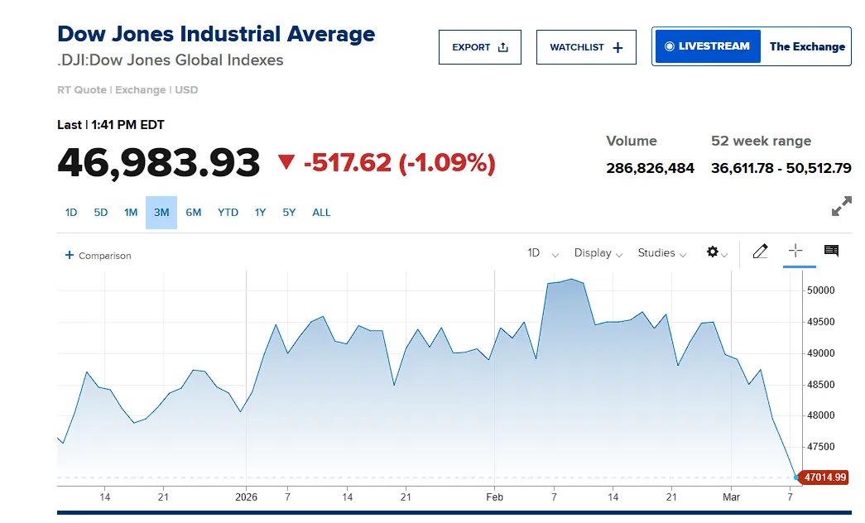Open the 1D interval dropdown
The width and height of the screenshot is (865, 523).
point(542,253)
